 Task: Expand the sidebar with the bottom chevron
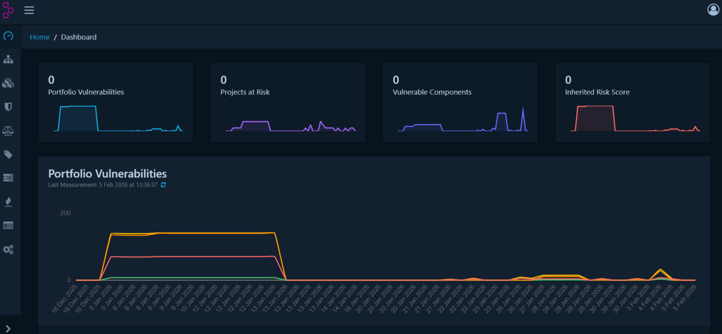tap(8, 328)
